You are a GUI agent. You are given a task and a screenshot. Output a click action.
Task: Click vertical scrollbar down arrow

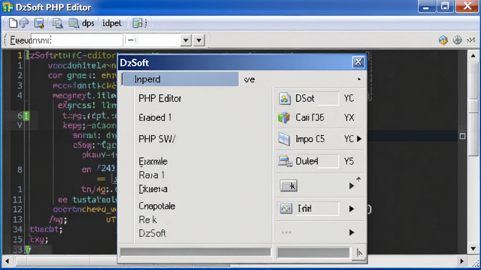tap(473, 248)
